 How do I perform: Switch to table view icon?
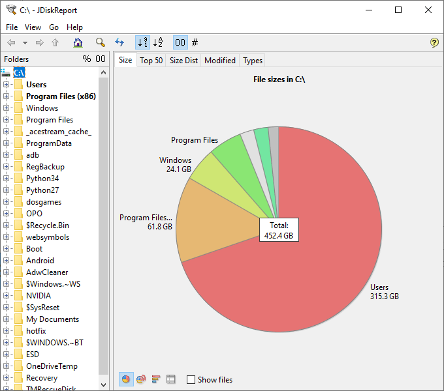170,379
